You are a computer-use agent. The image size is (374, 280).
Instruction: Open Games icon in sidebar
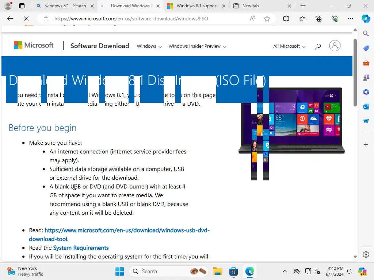pos(366,78)
